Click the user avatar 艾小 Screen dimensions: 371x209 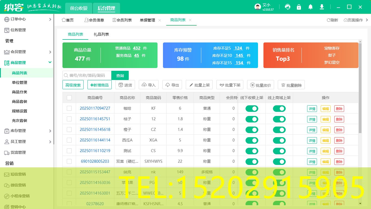coord(258,7)
